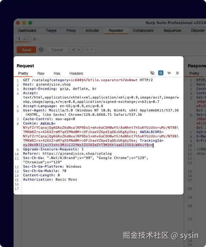Click the highlighted TrackingId cookie value
206x247 pixels.
click(x=88, y=145)
